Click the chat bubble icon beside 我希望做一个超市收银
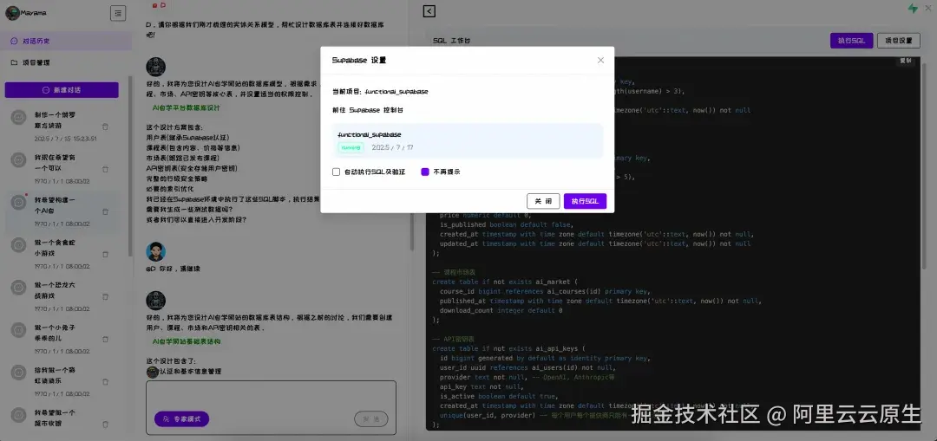This screenshot has height=441, width=937. (x=18, y=415)
